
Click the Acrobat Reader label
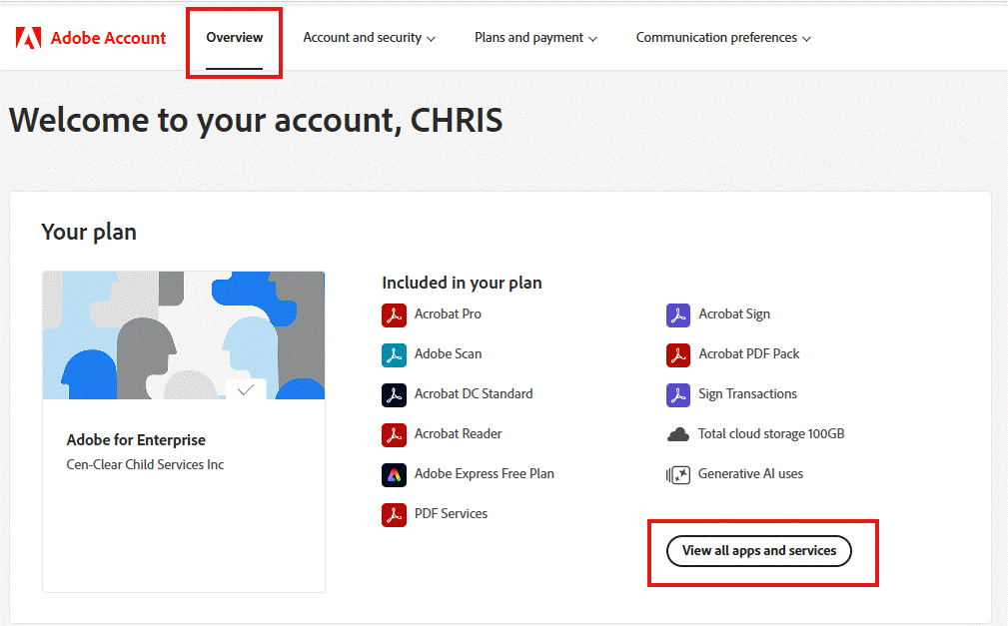pyautogui.click(x=459, y=434)
